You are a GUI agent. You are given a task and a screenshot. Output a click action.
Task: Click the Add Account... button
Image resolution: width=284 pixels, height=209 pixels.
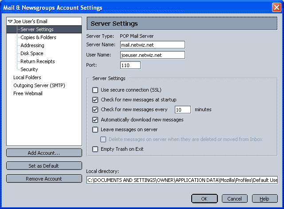[x=44, y=153]
